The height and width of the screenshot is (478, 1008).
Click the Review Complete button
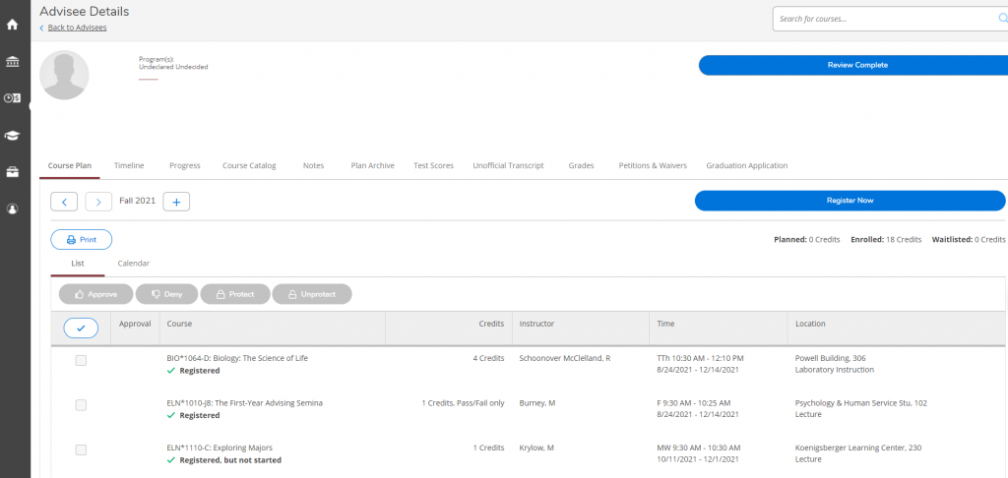click(x=851, y=65)
